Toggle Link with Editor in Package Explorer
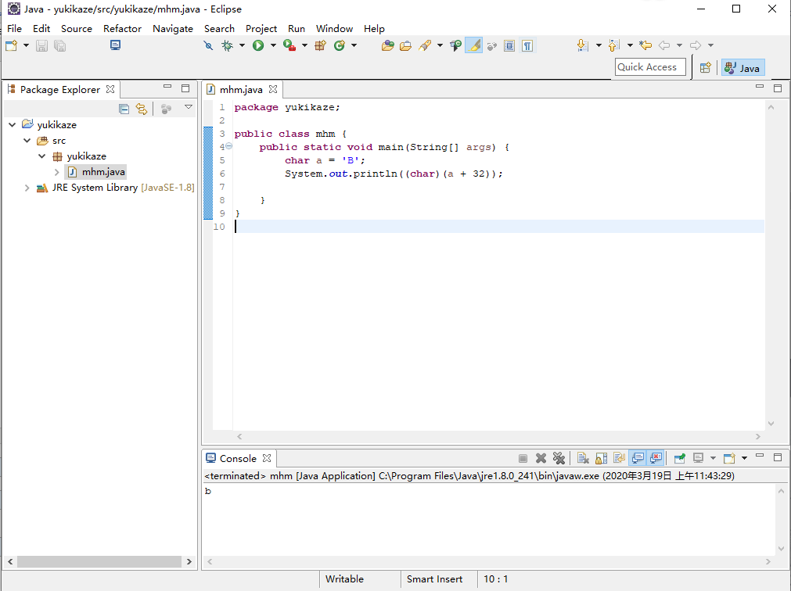This screenshot has height=591, width=791. coord(141,109)
